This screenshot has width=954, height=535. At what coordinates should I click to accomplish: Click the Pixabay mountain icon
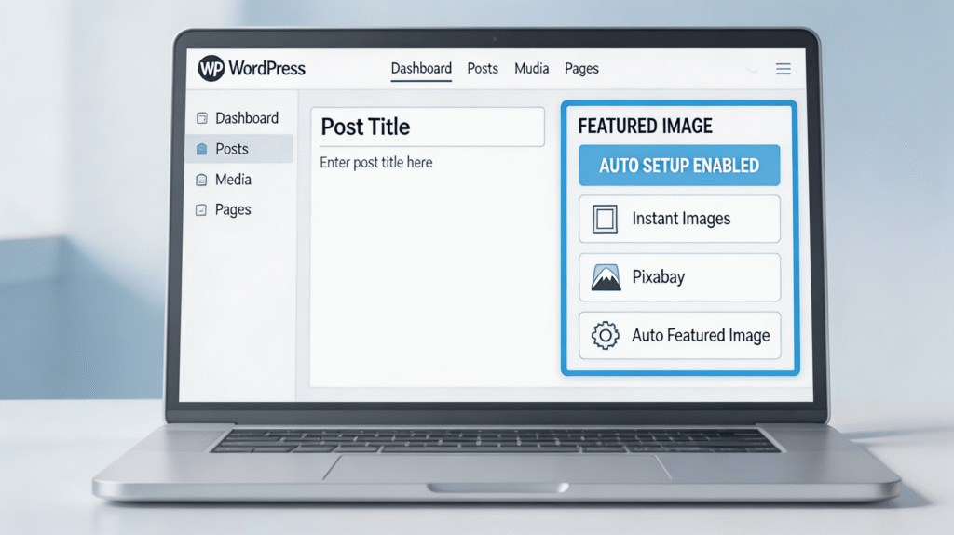point(606,277)
